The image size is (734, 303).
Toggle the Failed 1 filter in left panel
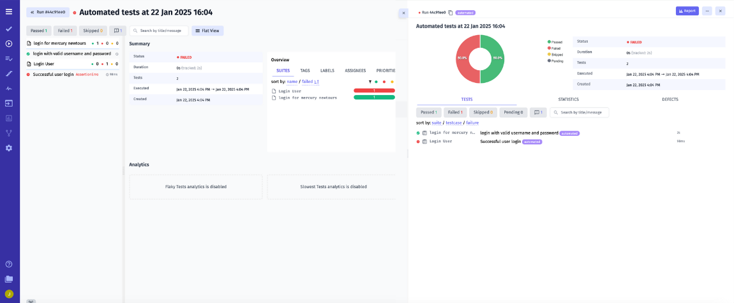click(x=66, y=31)
